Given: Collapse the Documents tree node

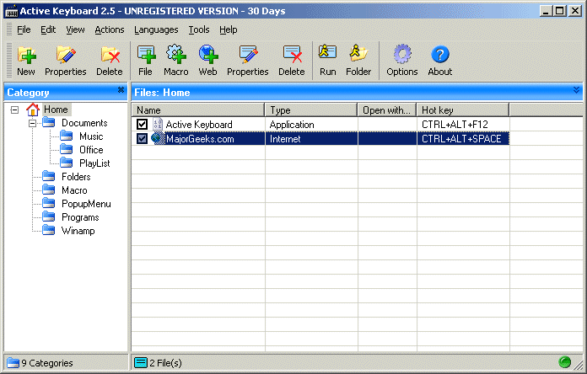Looking at the screenshot, I should [x=33, y=123].
